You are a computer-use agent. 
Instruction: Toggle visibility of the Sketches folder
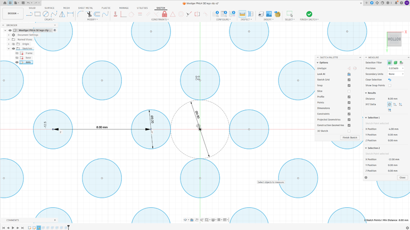tap(13, 48)
